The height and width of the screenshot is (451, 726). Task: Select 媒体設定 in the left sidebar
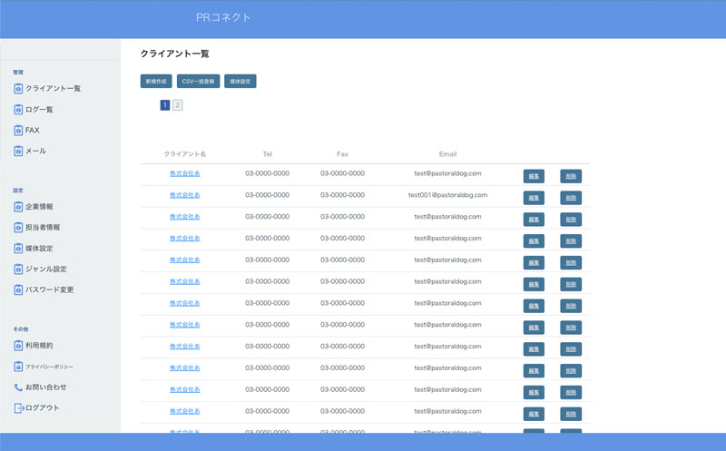[x=39, y=249]
